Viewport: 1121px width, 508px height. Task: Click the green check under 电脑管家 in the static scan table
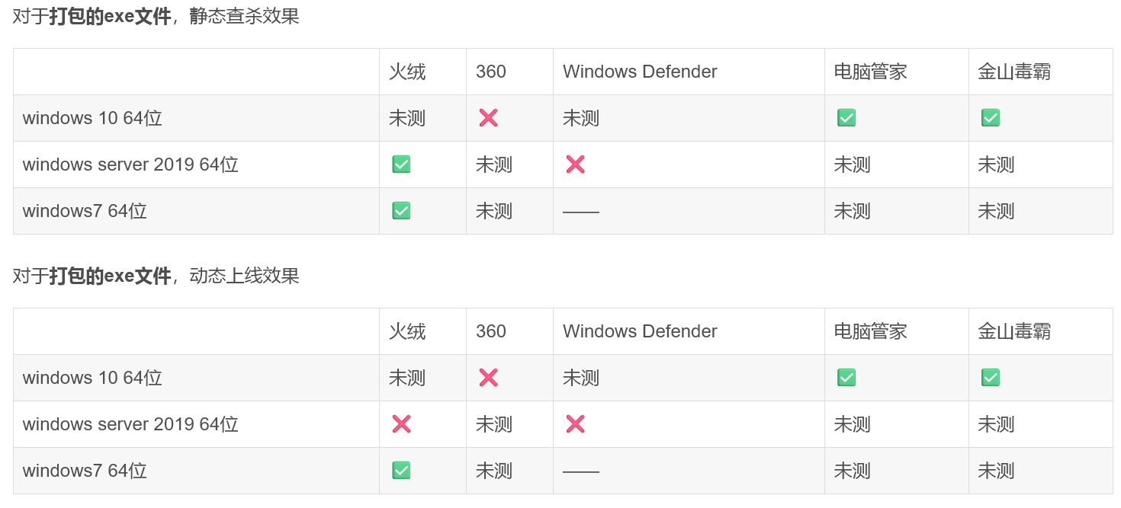point(846,118)
